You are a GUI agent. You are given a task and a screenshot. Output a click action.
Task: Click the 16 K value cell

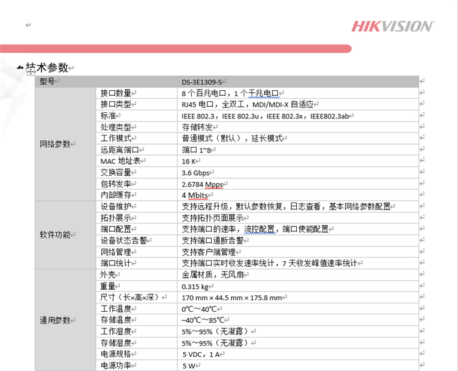[x=298, y=161]
